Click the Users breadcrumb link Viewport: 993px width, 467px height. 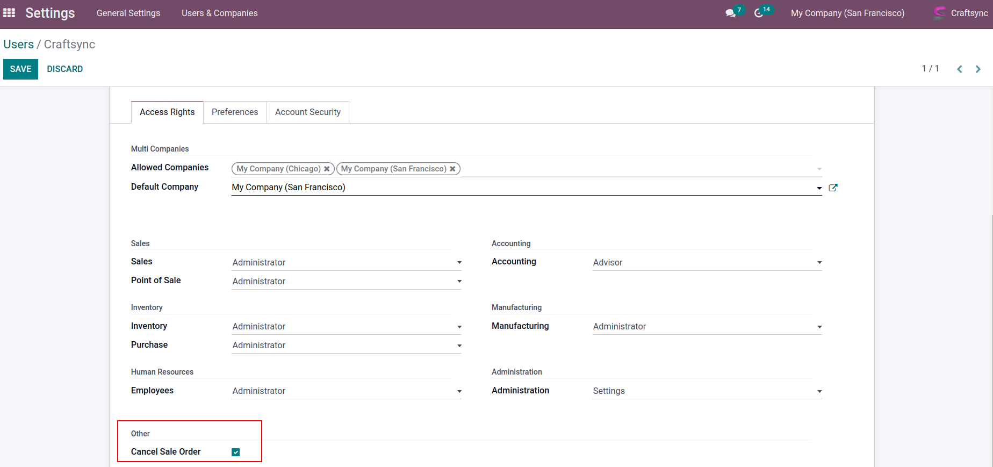pos(18,44)
